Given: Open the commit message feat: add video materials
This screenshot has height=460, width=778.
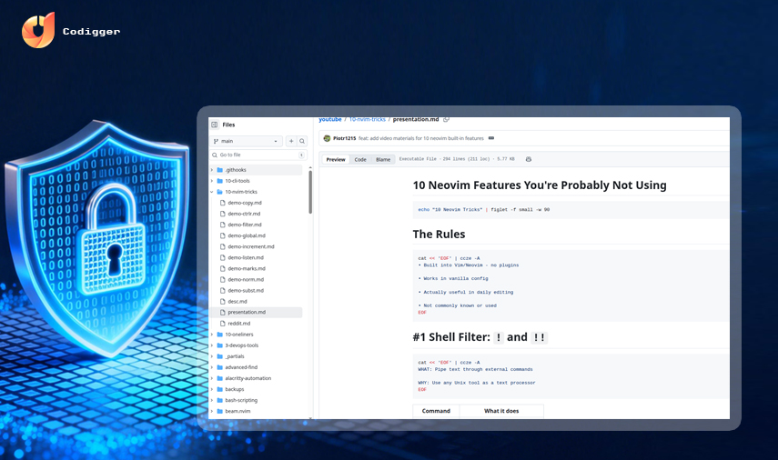Looking at the screenshot, I should point(420,138).
